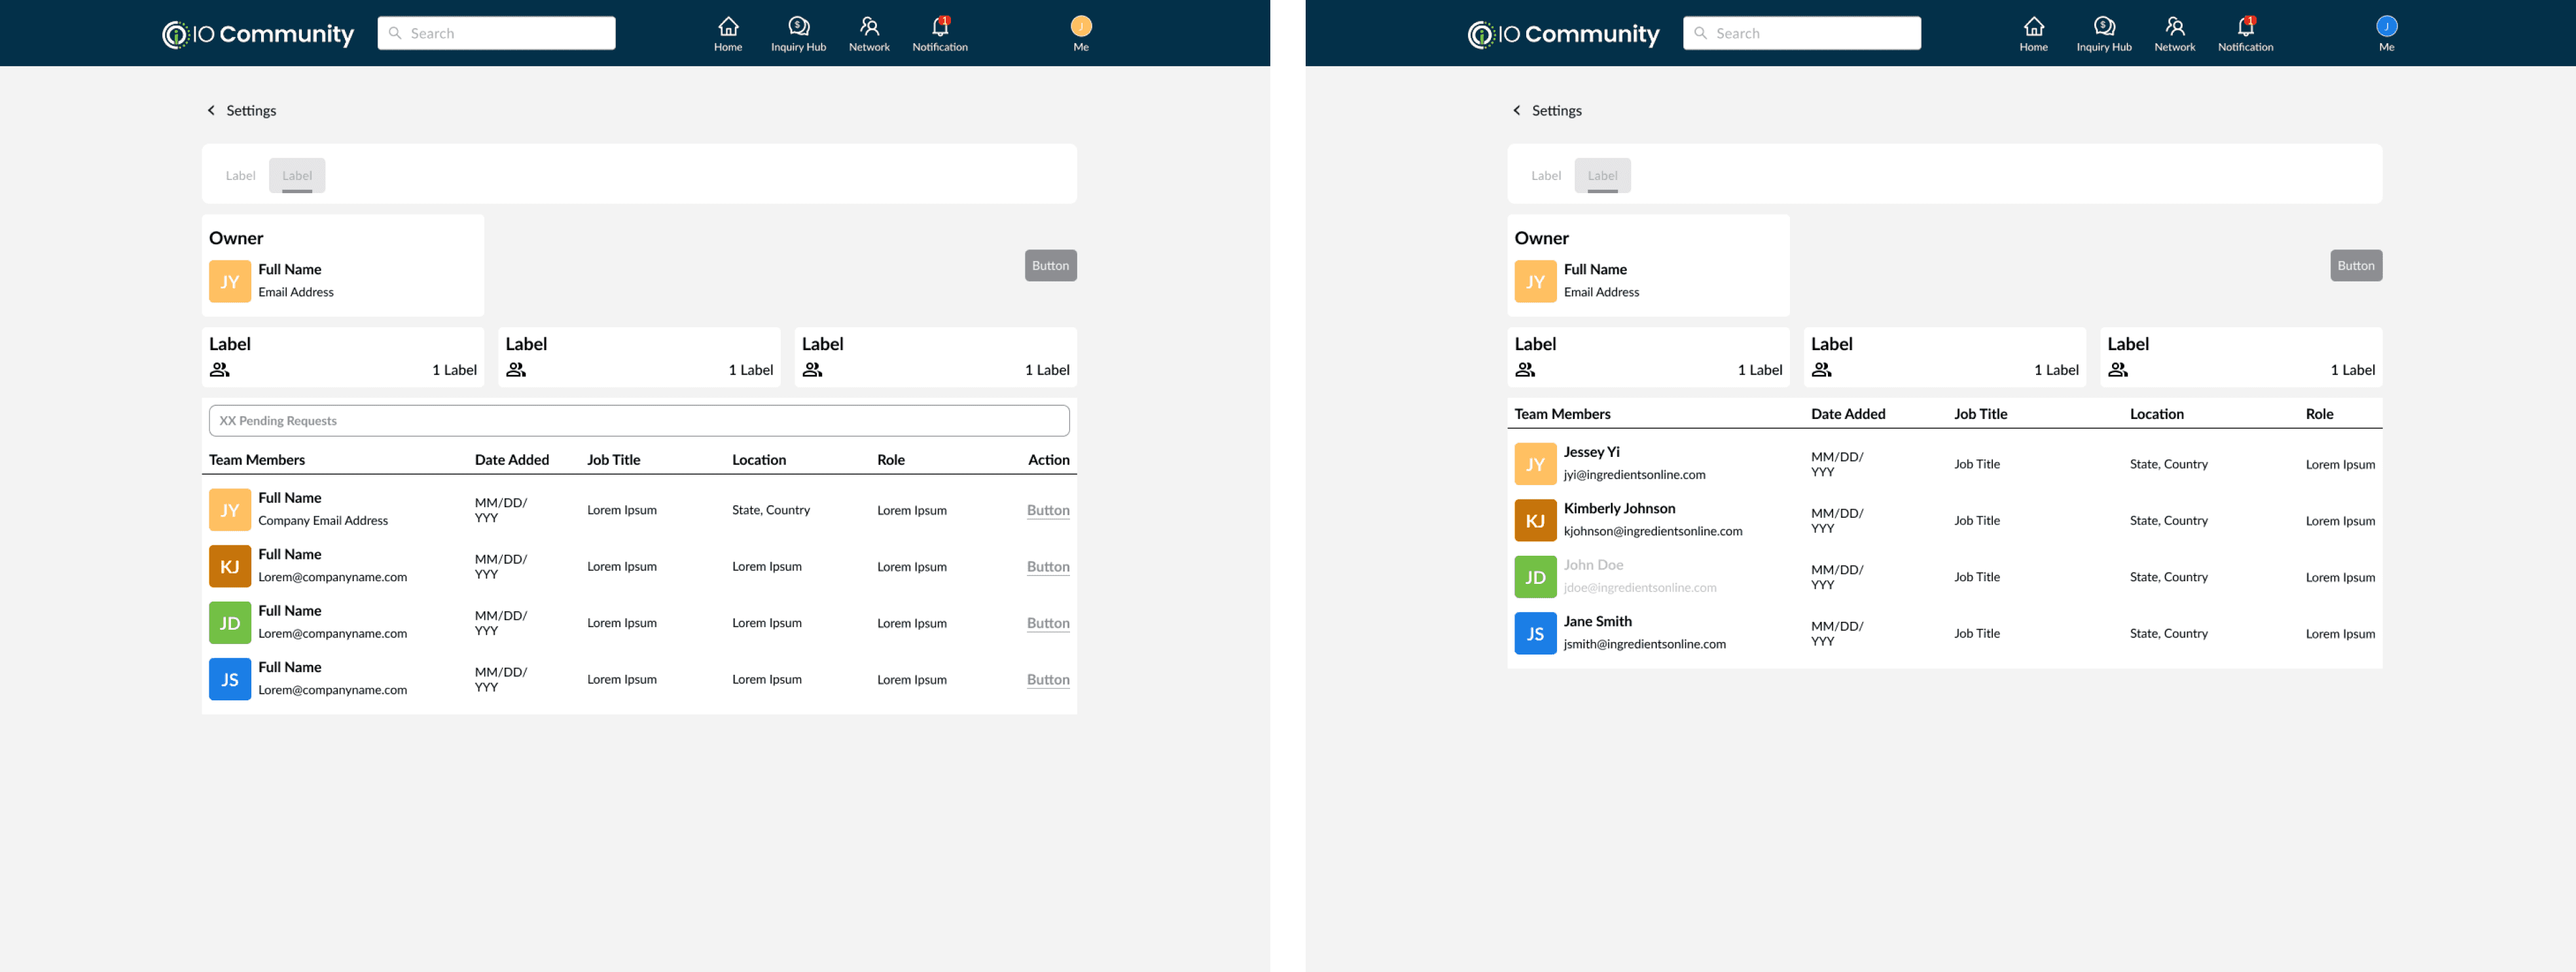Go back using chevron beside Settings, left panel
2576x972 pixels.
click(x=211, y=111)
